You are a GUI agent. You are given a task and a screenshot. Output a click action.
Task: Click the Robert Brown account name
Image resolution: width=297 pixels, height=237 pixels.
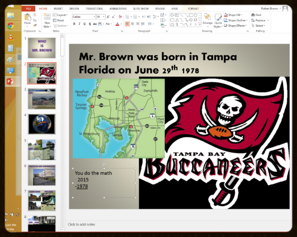[270, 8]
